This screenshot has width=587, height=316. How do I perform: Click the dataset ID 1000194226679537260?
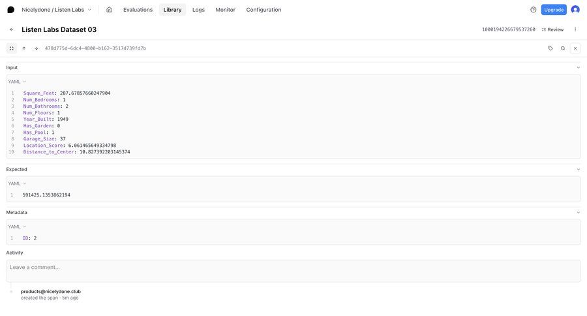508,29
